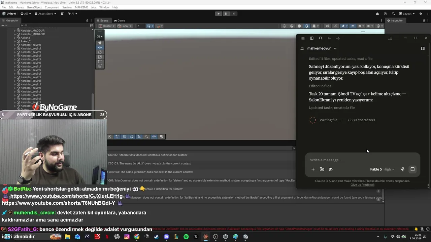Screen dimensions: 431x242
Task: Select the Rotate tool in Scene toolbar
Action: click(x=100, y=52)
